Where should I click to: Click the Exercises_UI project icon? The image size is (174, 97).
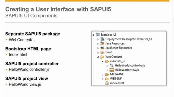(98, 35)
